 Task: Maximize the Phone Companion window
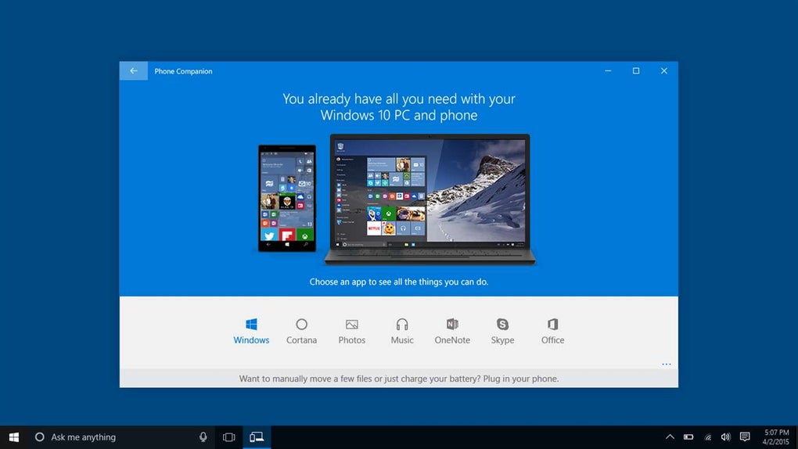[635, 70]
